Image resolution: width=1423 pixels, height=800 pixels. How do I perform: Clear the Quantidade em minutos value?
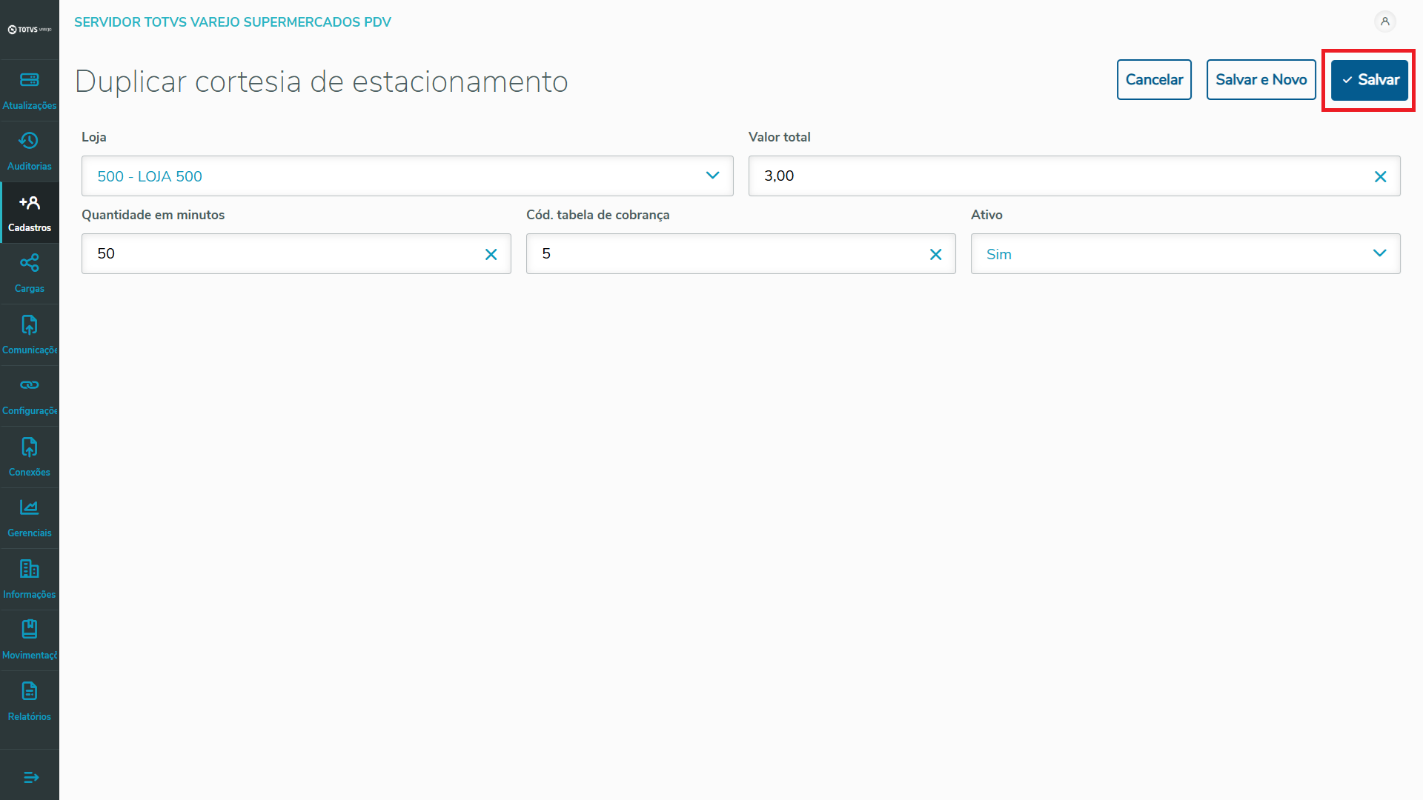point(491,254)
